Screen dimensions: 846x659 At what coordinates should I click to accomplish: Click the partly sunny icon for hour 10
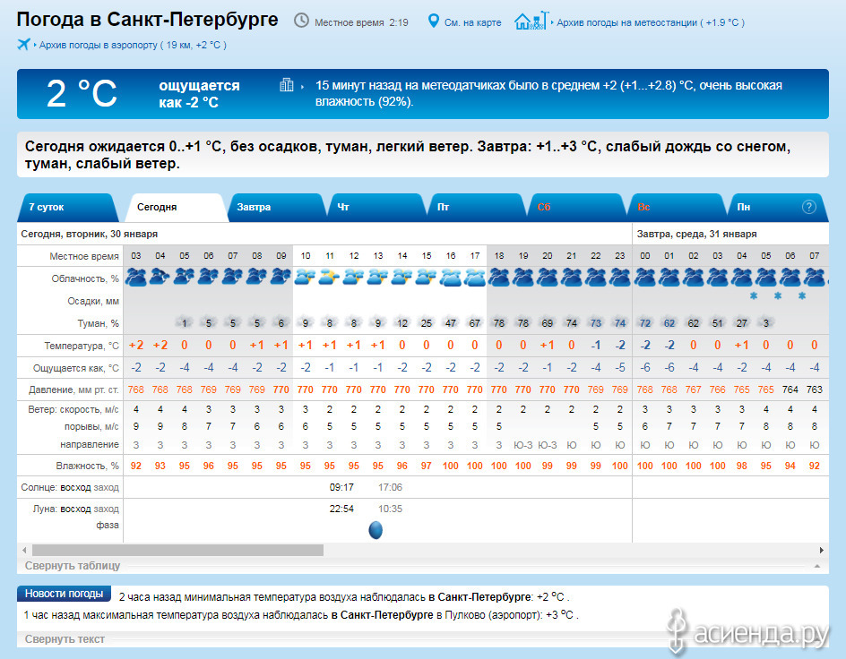pyautogui.click(x=306, y=278)
